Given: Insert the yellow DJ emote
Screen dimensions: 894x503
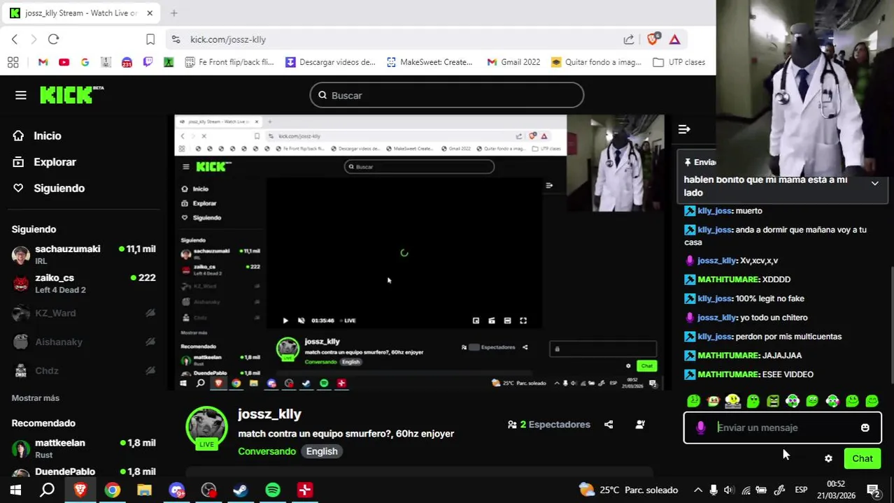Looking at the screenshot, I should 732,401.
